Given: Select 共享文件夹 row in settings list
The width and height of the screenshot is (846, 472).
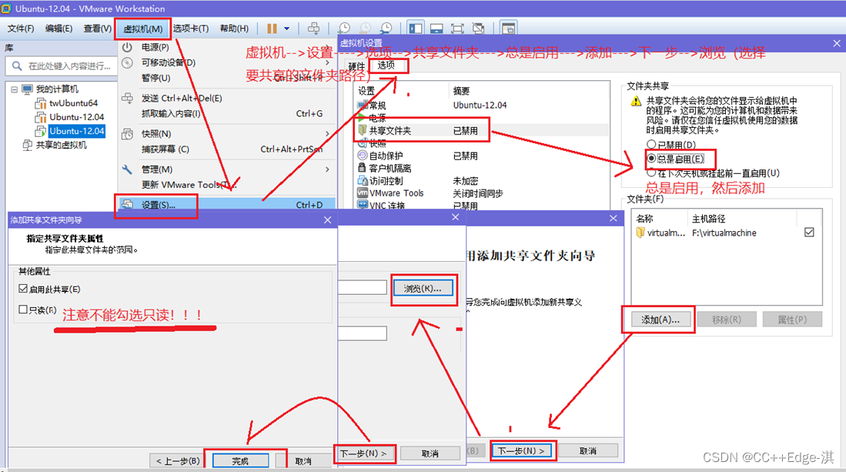Looking at the screenshot, I should 483,131.
